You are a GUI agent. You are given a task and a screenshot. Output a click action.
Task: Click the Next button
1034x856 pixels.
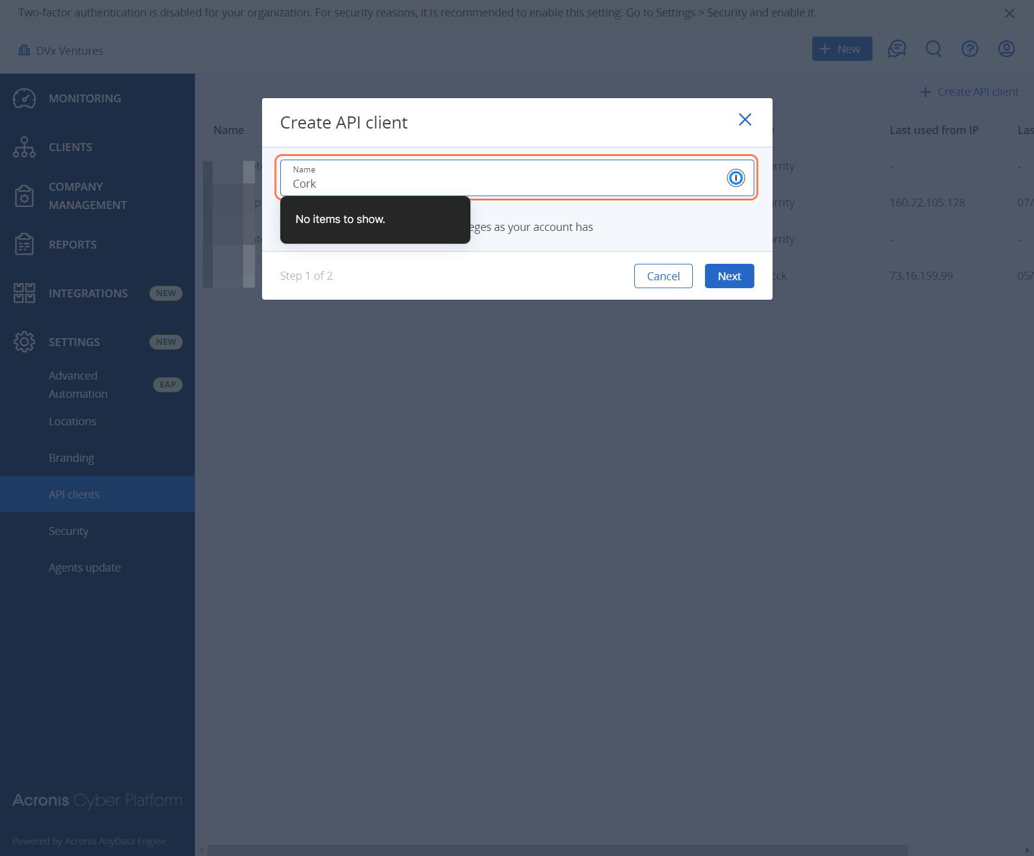point(729,276)
